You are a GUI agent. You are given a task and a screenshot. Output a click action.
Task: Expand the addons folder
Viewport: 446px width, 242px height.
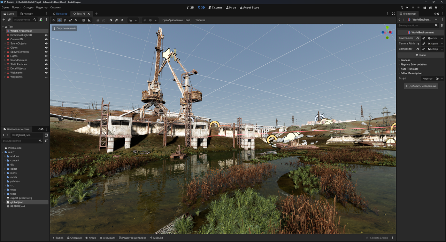click(5, 156)
